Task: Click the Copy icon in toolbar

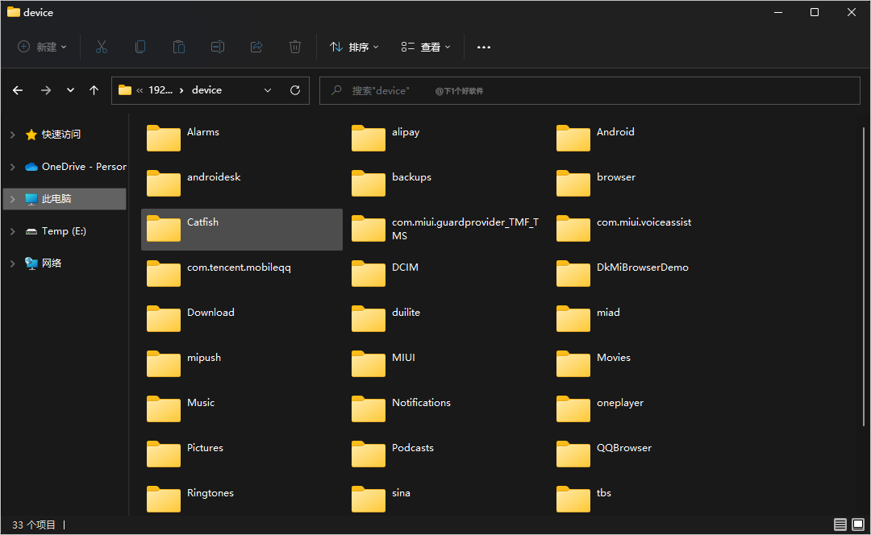Action: [140, 48]
